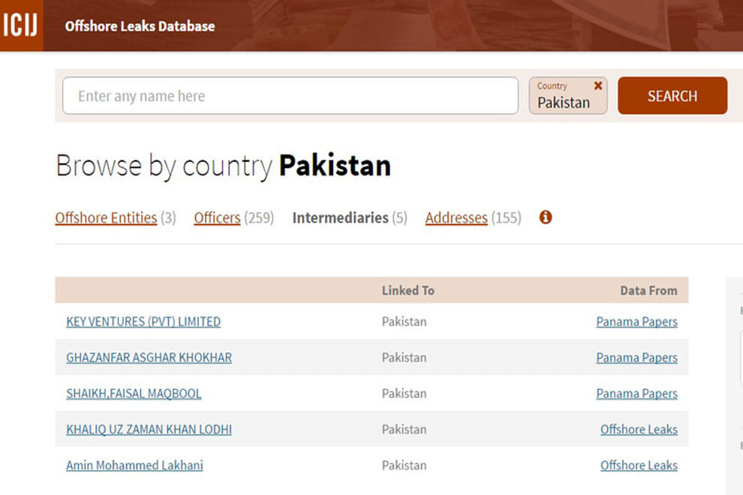Image resolution: width=743 pixels, height=495 pixels.
Task: Click Pakistan cell in KHALIQ UZ ZAMAN row
Action: [x=405, y=430]
